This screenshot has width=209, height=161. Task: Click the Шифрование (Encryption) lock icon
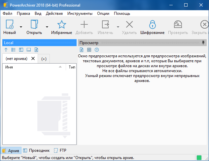[152, 25]
